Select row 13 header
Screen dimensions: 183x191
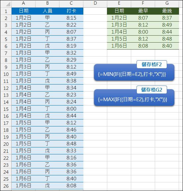6,95
